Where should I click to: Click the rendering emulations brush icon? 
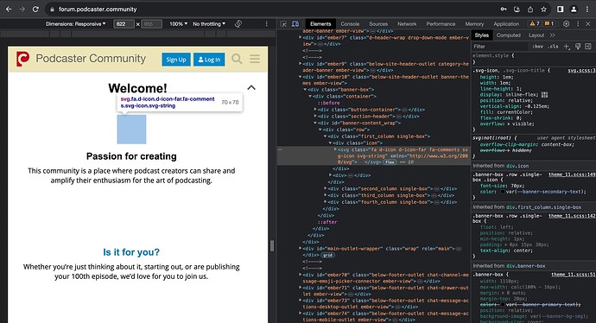578,47
